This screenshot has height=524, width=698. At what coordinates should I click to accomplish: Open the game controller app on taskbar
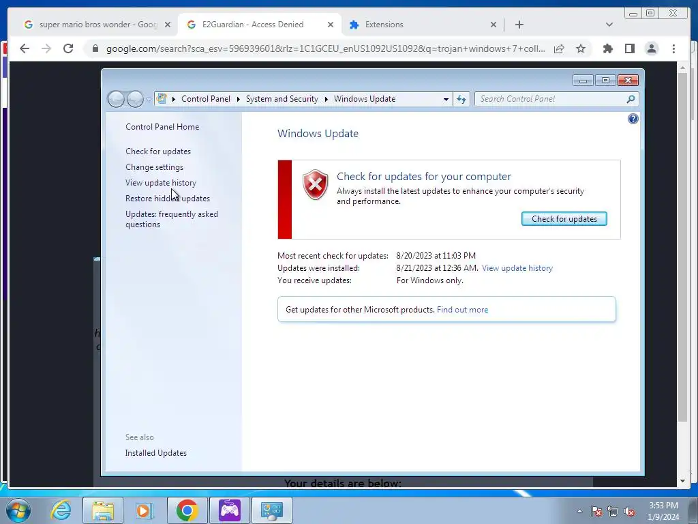[229, 510]
